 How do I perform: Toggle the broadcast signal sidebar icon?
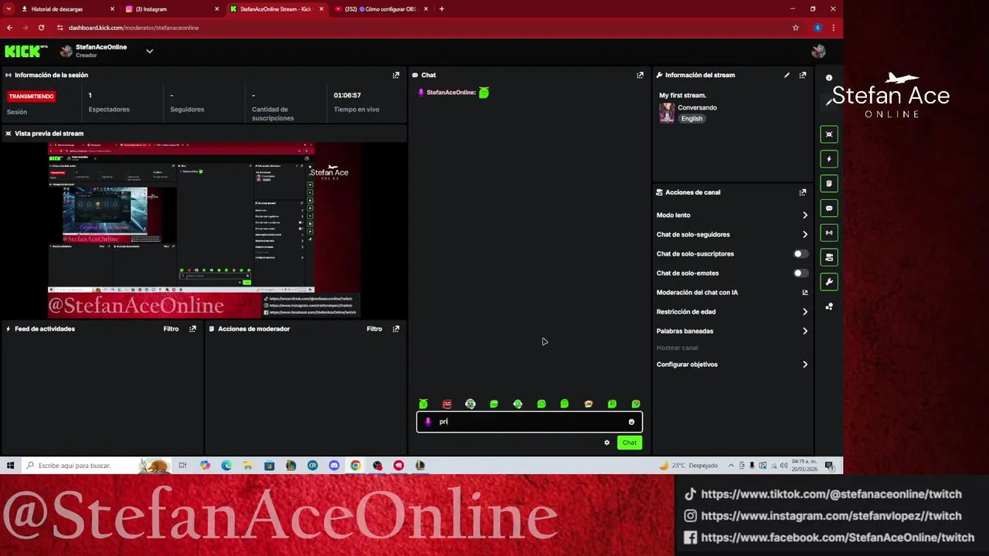pyautogui.click(x=829, y=232)
